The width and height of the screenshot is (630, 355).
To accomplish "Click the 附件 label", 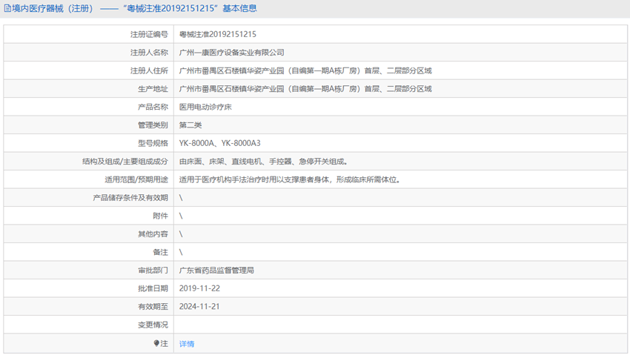I will 160,216.
